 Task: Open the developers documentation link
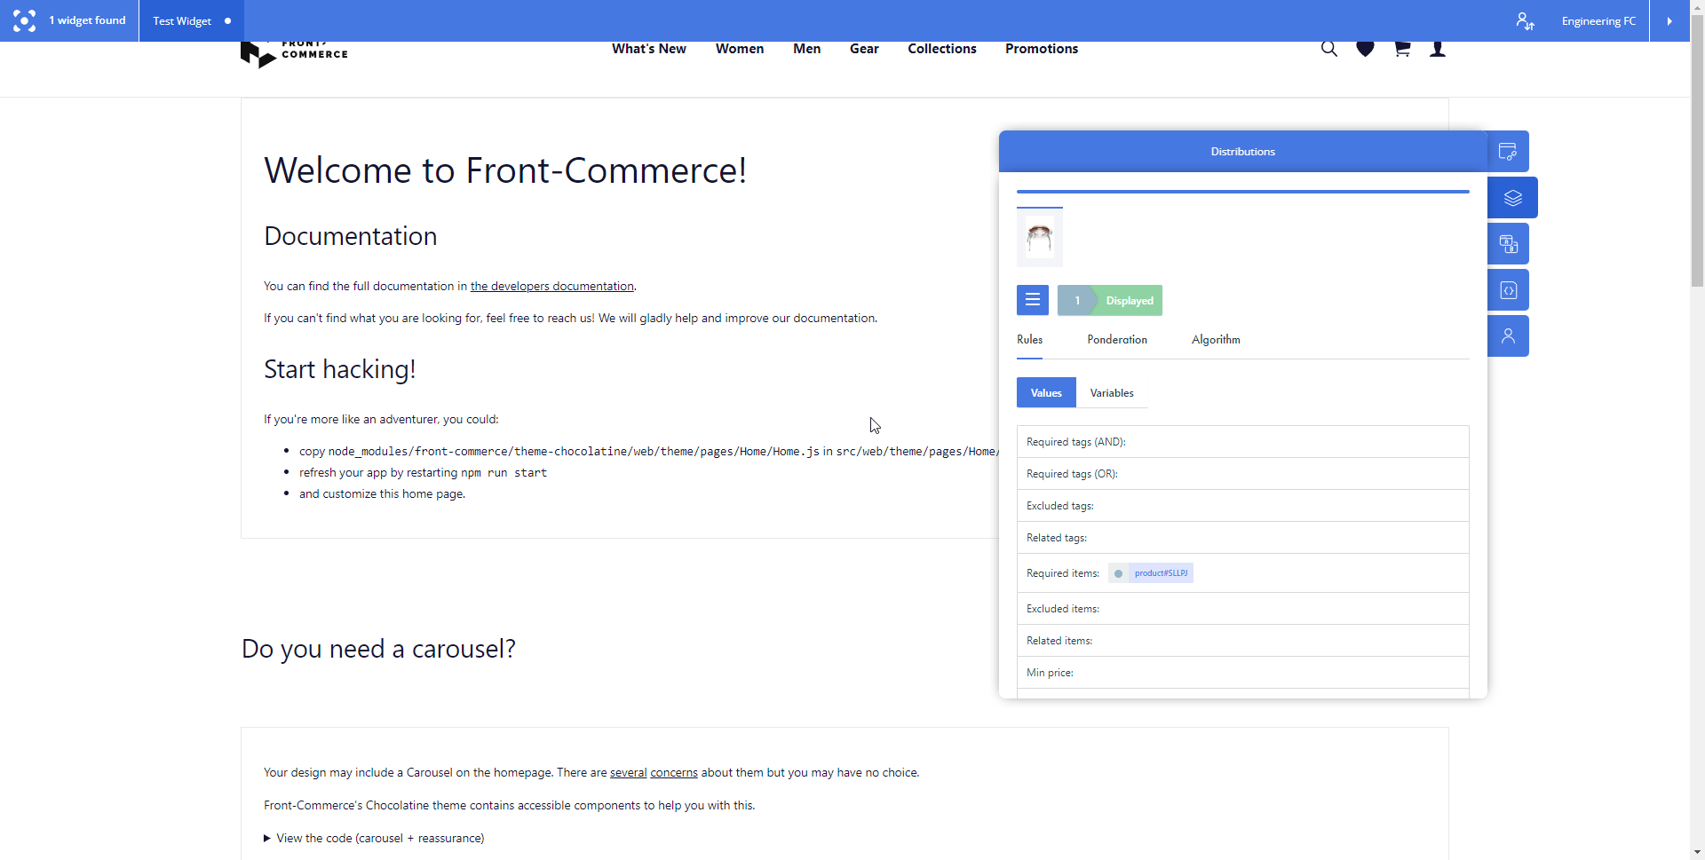(x=551, y=286)
